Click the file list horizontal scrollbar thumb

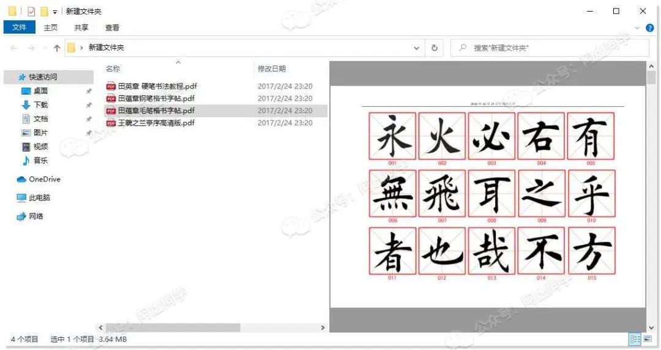tap(173, 327)
